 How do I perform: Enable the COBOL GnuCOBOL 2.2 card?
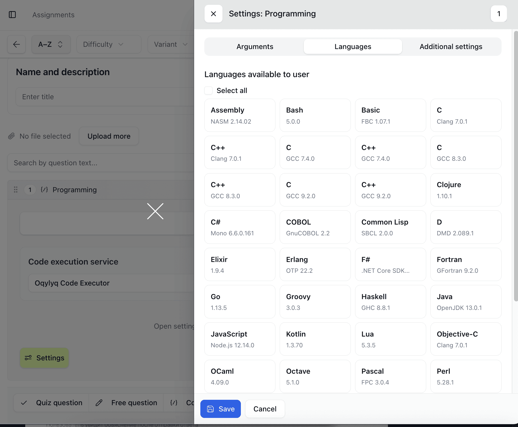coord(315,227)
